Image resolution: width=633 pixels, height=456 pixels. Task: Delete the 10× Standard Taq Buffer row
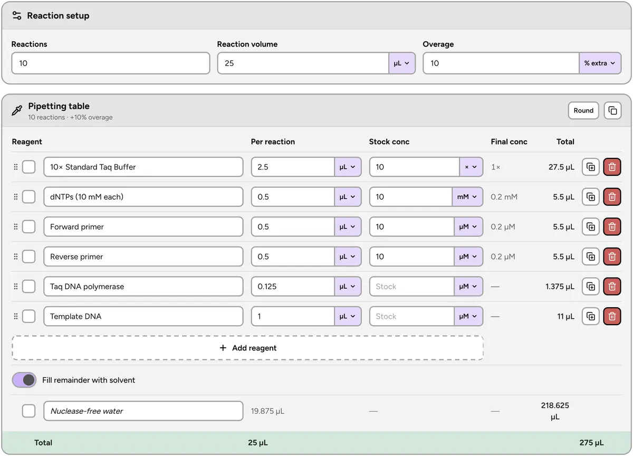coord(612,167)
